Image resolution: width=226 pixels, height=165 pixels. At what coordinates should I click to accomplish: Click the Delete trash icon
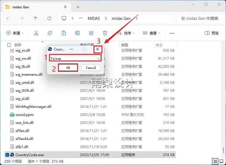coord(105,33)
